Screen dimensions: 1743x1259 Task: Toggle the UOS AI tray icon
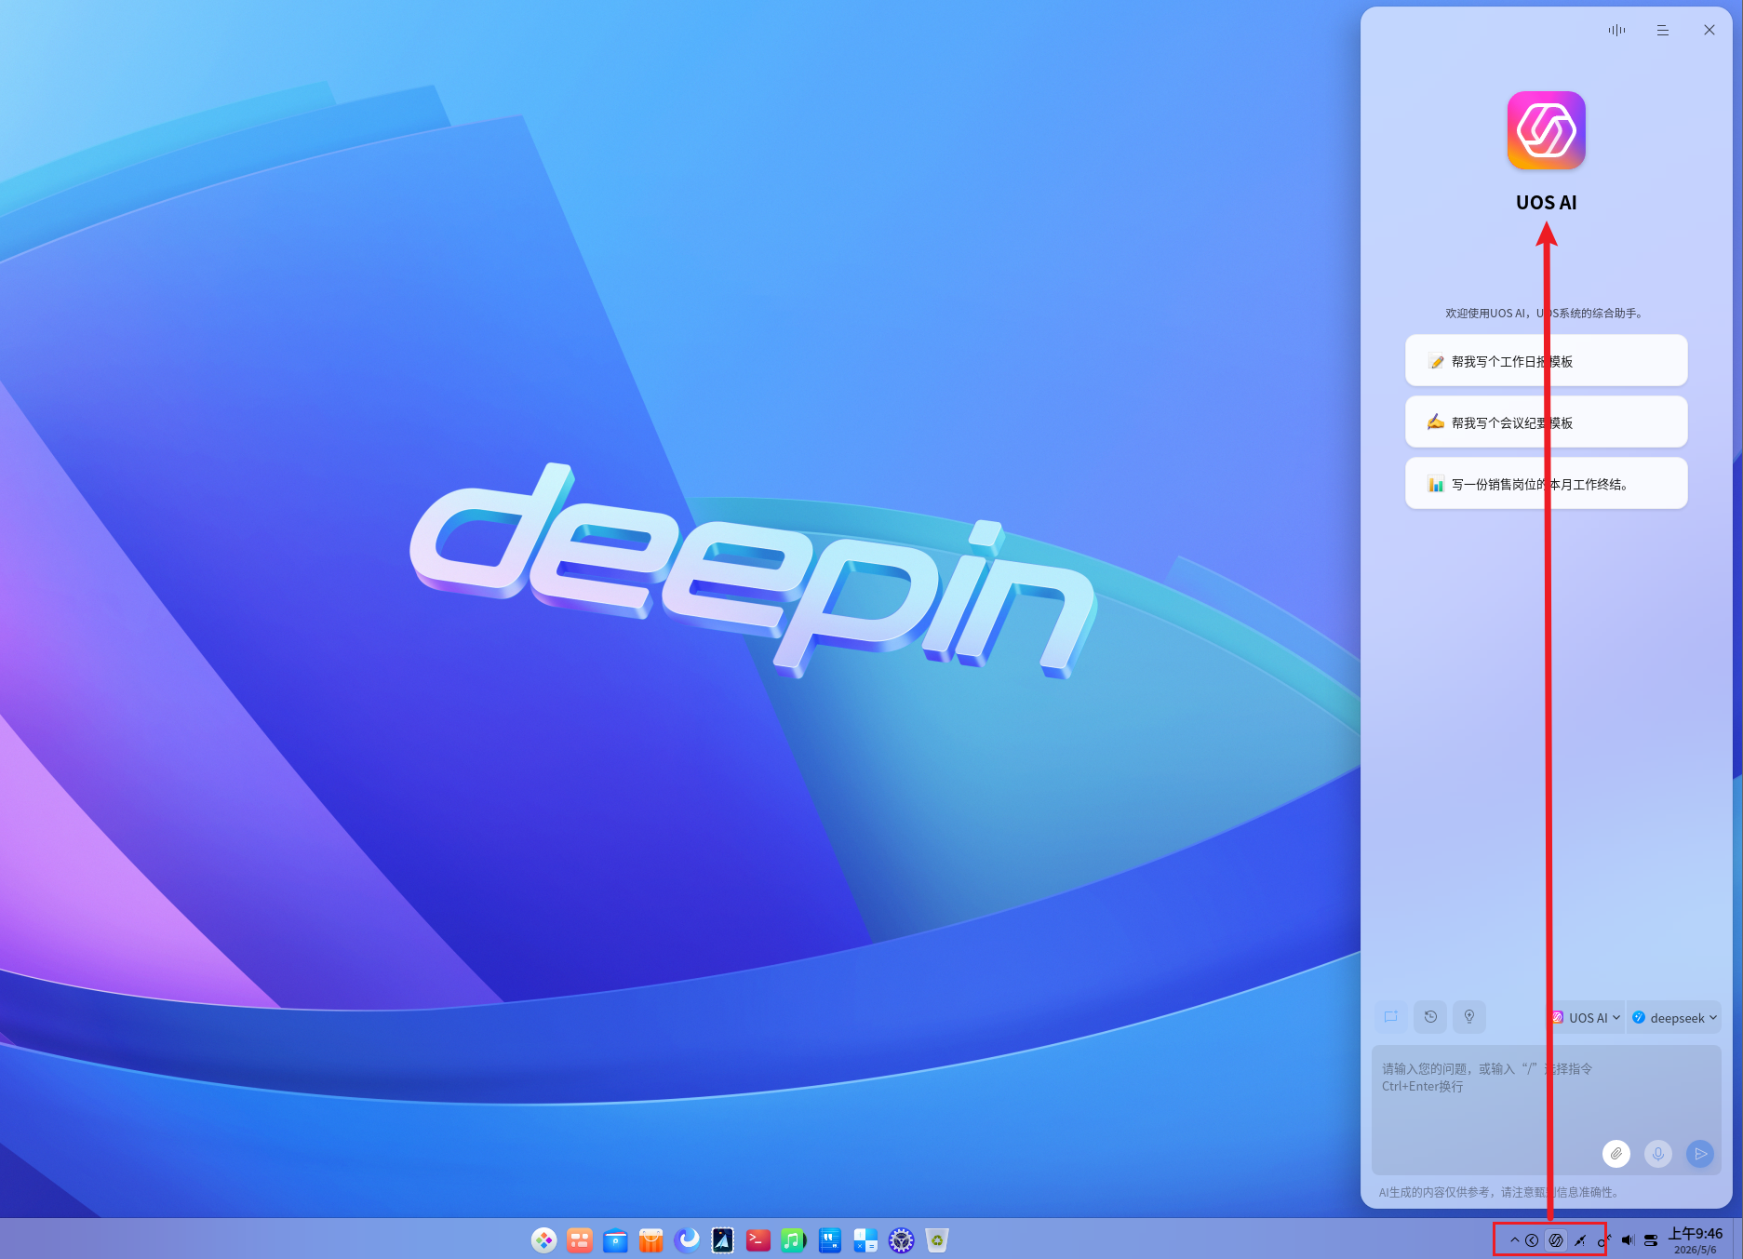click(1556, 1240)
